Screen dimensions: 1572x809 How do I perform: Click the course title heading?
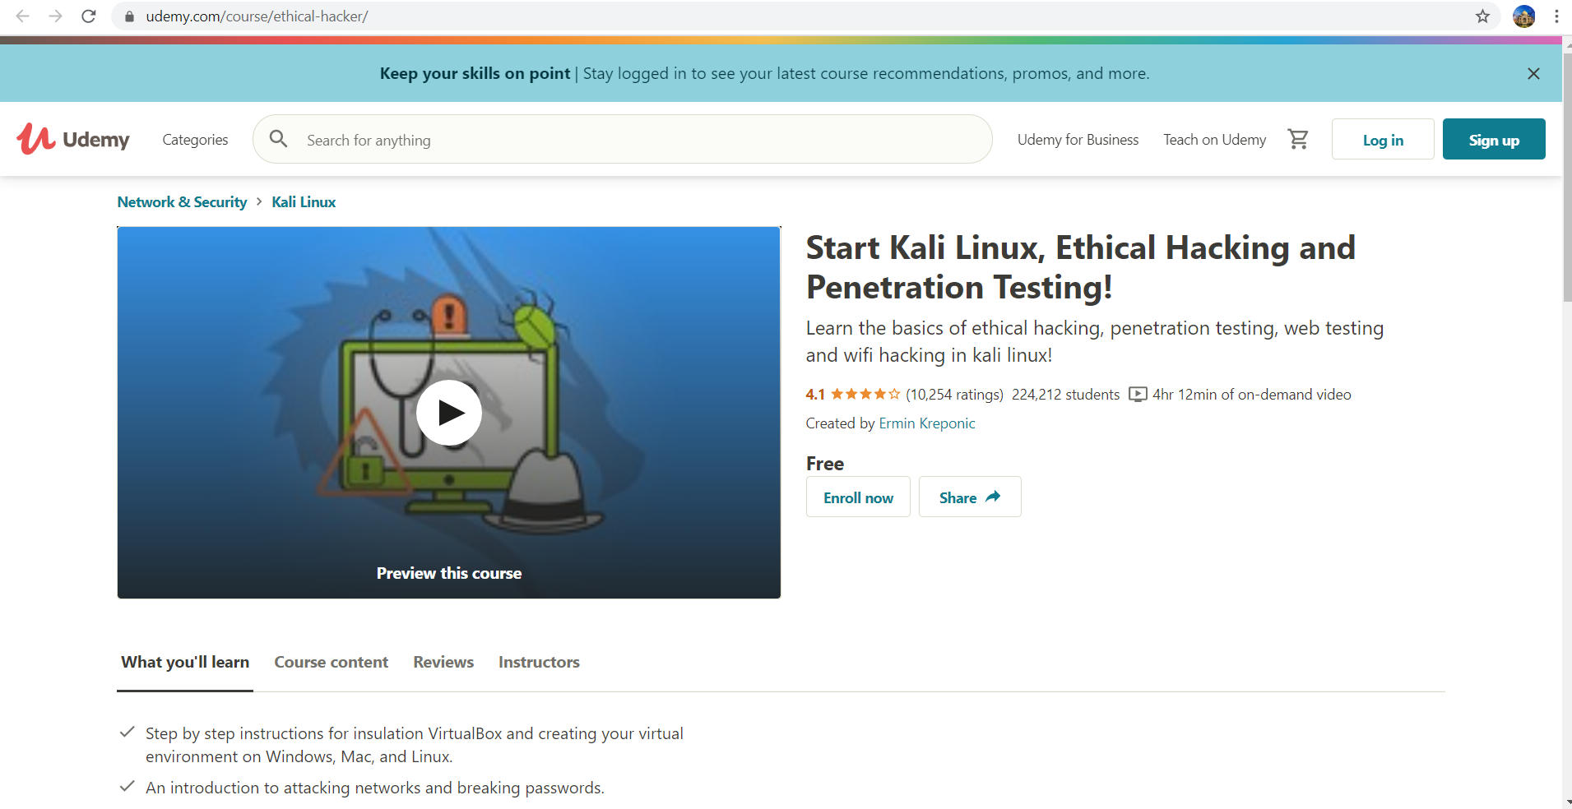pyautogui.click(x=1080, y=267)
